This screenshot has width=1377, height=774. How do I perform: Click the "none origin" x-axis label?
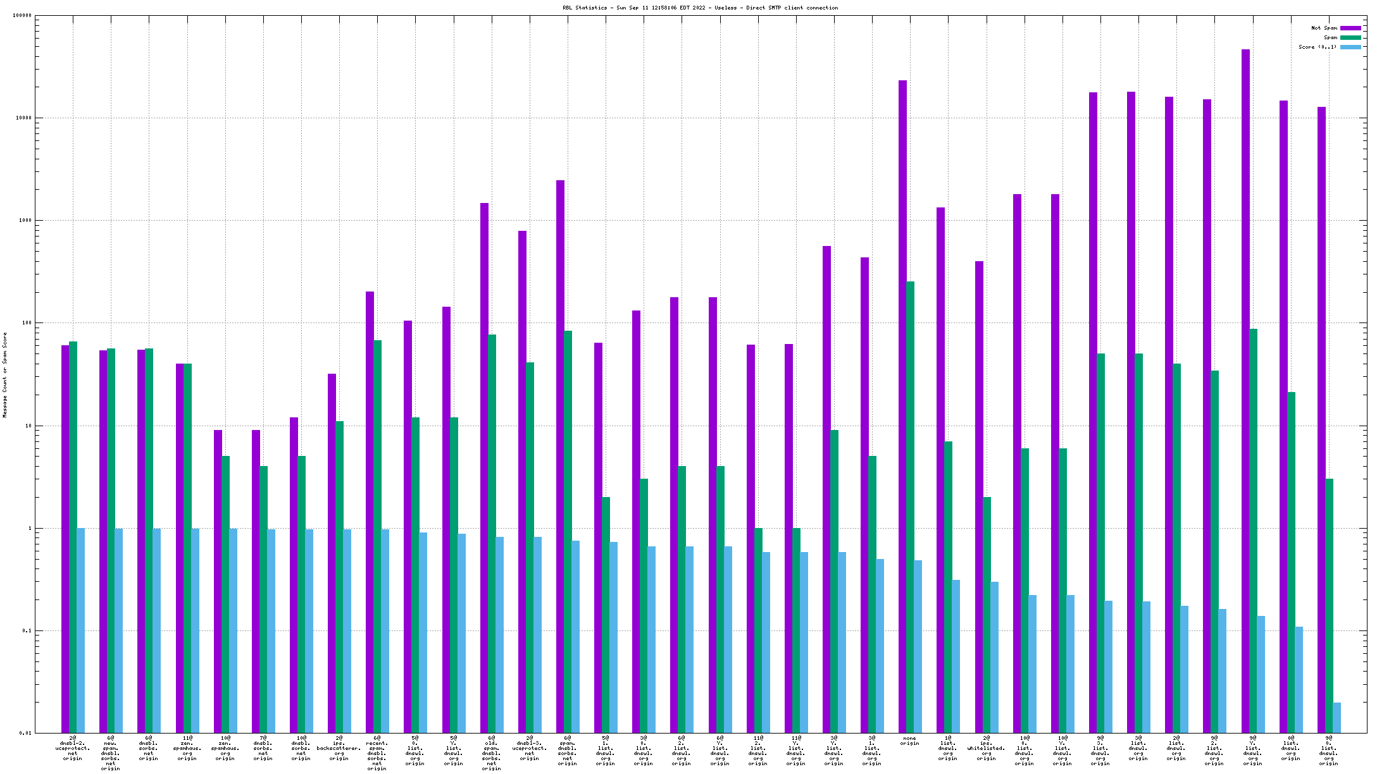tap(909, 741)
